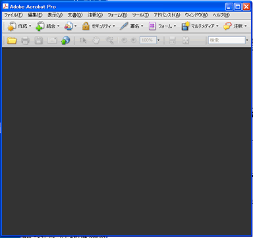Select the Hand tool
The image size is (253, 238).
[96, 40]
